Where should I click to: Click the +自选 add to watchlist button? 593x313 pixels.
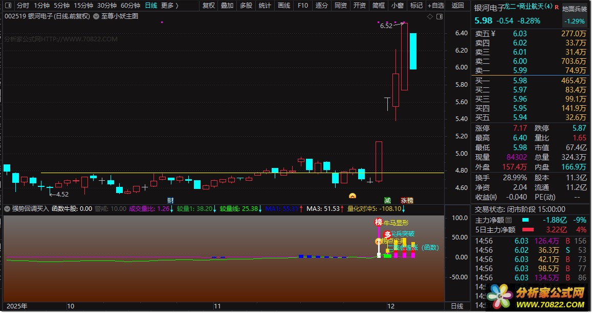(x=435, y=6)
